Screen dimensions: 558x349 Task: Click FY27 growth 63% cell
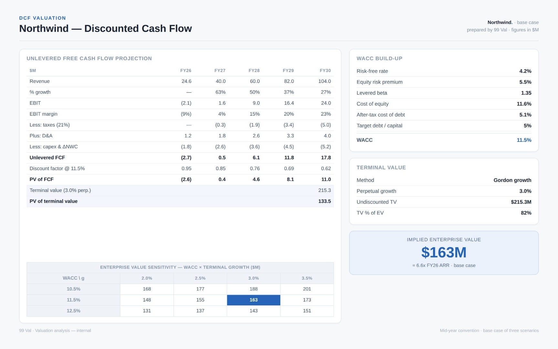(x=221, y=92)
